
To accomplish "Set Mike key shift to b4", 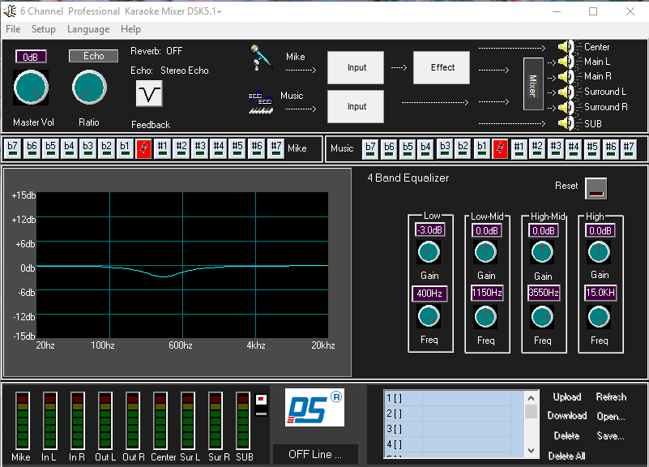I will click(69, 148).
